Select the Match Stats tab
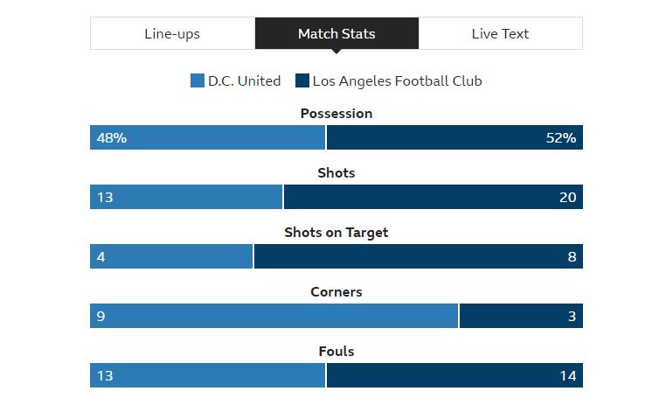Image resolution: width=666 pixels, height=405 pixels. [x=336, y=33]
